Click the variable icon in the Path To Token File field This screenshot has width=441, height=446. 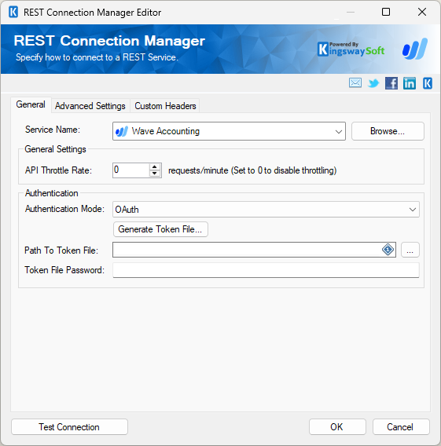388,250
